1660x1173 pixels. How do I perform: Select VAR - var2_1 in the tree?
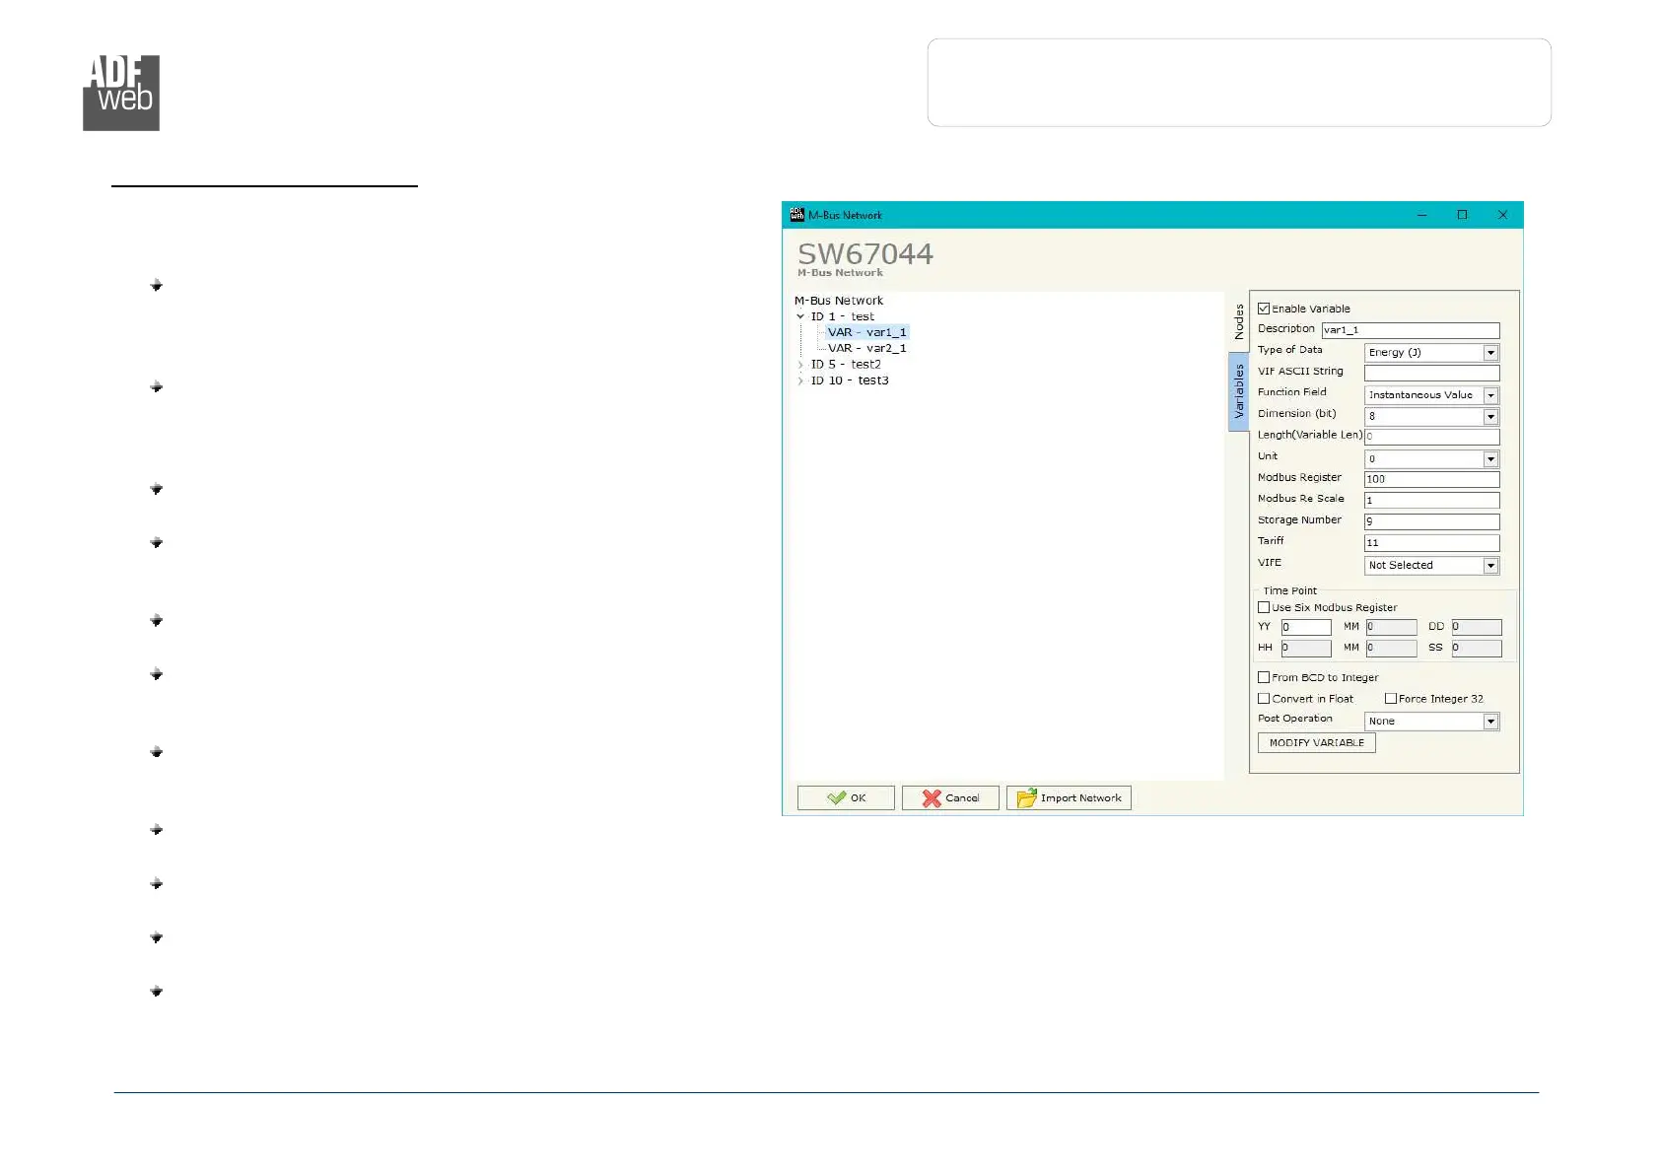(866, 348)
